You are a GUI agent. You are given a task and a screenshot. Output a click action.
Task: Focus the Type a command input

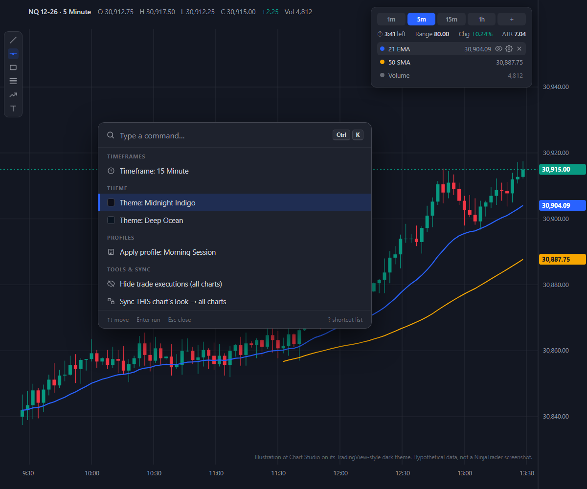pos(223,135)
